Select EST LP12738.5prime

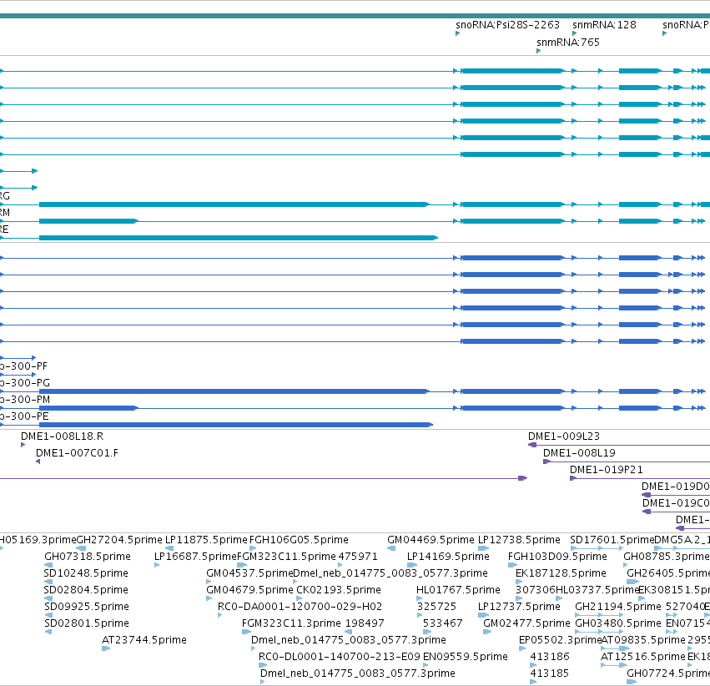point(519,540)
